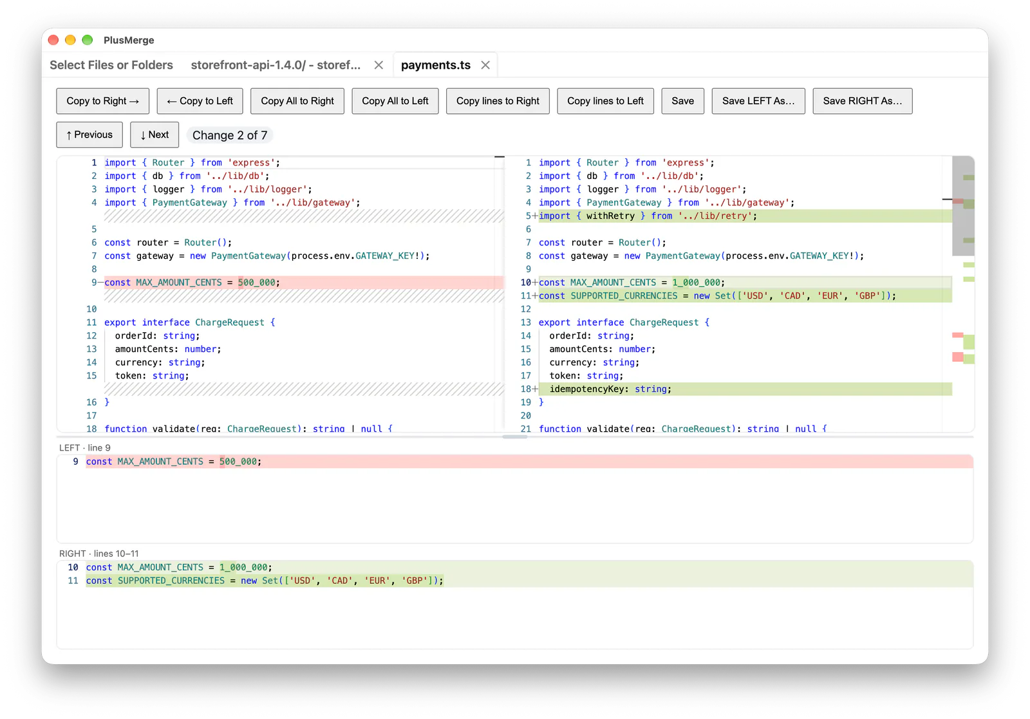Select right line idempotencyKey: string

[x=745, y=389]
